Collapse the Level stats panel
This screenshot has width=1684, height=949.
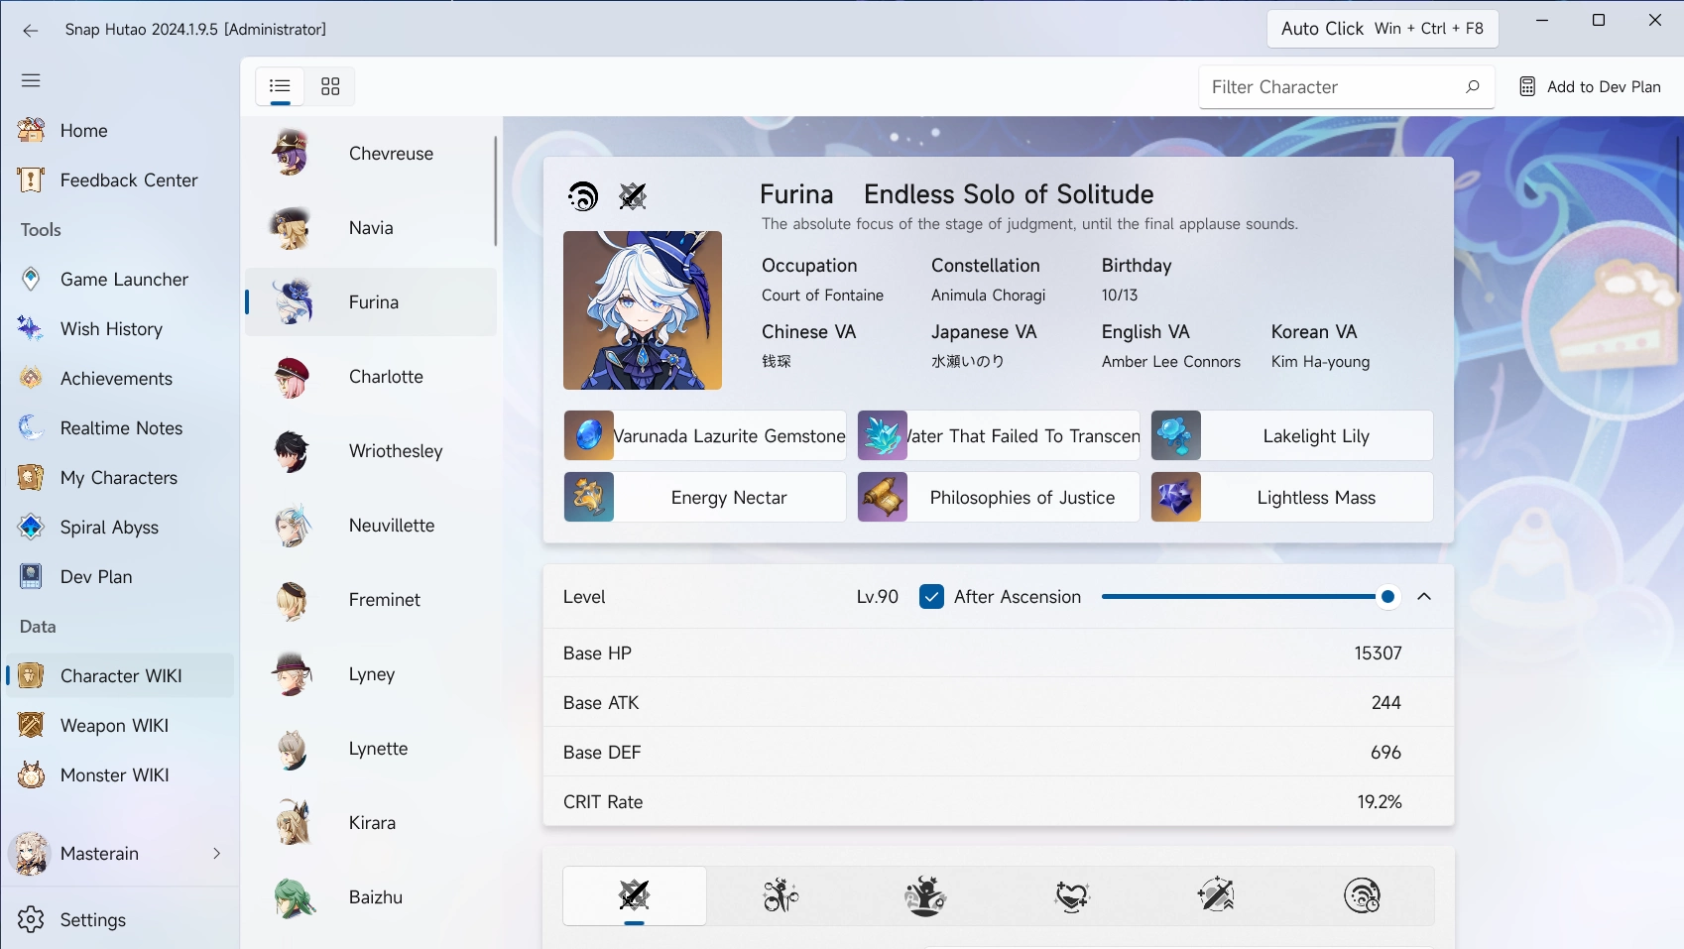1424,596
